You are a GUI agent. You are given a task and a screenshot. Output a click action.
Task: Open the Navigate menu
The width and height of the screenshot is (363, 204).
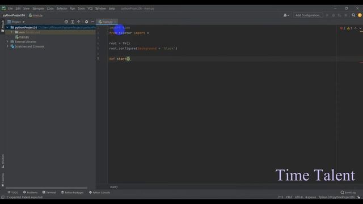38,8
